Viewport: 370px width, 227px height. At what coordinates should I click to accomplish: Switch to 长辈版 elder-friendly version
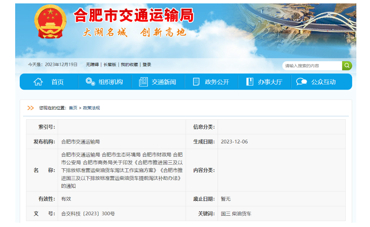110,65
